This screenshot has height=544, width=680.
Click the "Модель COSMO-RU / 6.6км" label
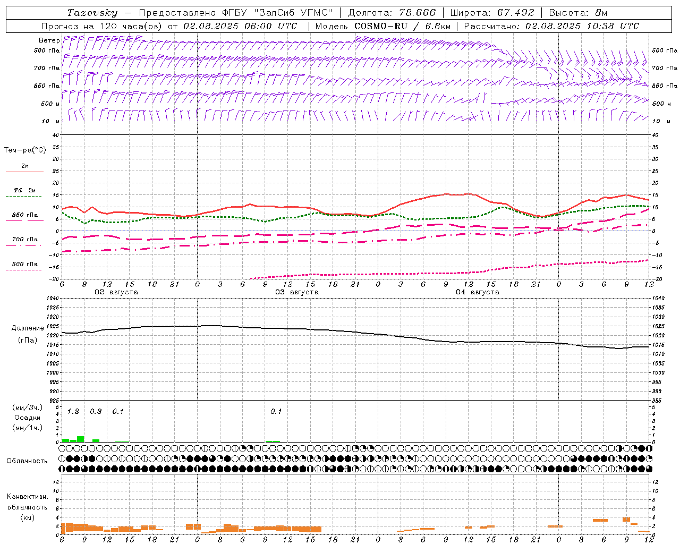coord(382,26)
